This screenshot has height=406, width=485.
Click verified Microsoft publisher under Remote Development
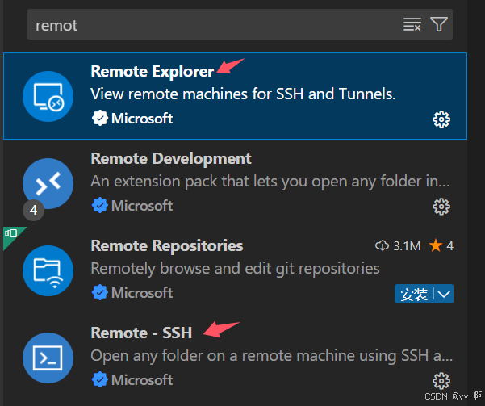(132, 206)
